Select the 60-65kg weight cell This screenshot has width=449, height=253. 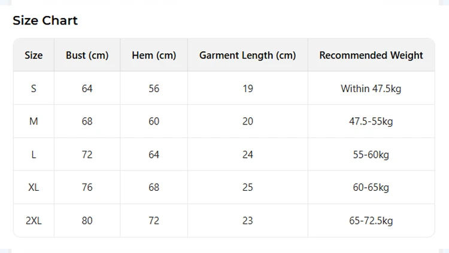[x=371, y=187]
